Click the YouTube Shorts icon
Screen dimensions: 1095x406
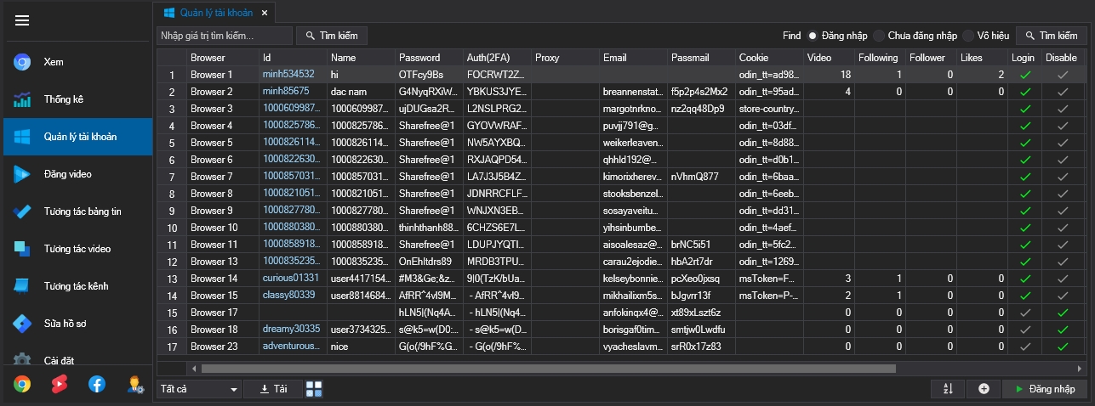60,384
